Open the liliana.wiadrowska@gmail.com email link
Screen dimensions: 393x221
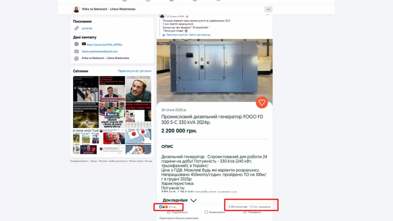(99, 51)
